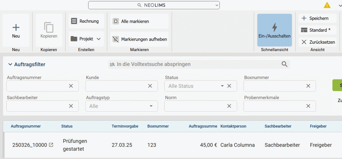The width and height of the screenshot is (342, 159).
Task: Toggle the Schnellansicht Ein-/Ausschalten button
Action: coord(275,30)
